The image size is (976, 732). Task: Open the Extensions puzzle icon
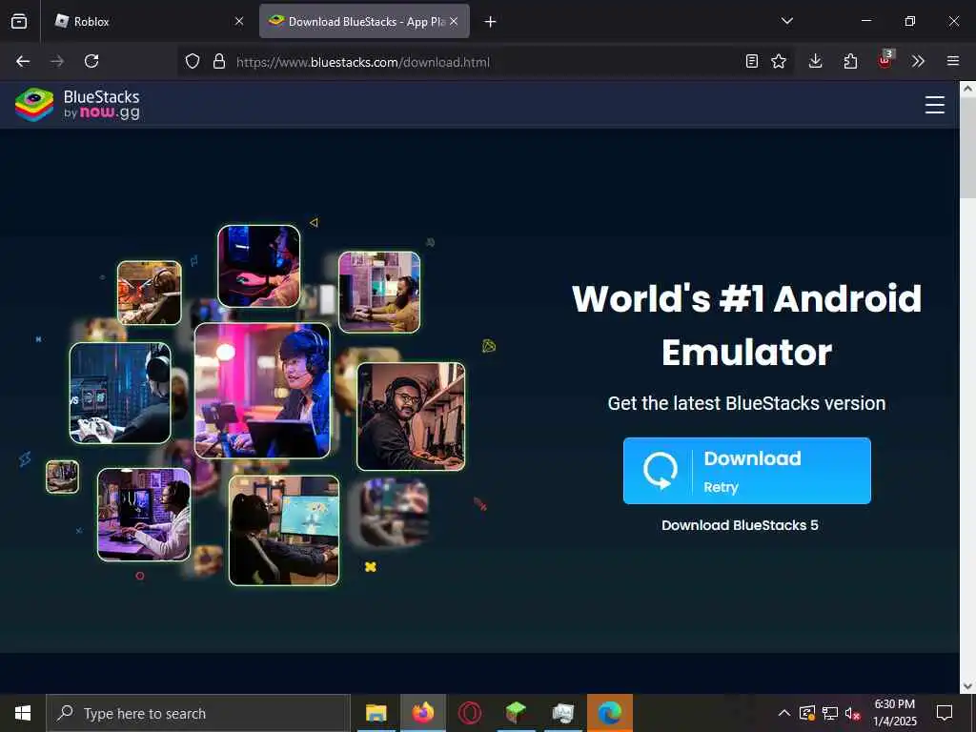click(850, 61)
